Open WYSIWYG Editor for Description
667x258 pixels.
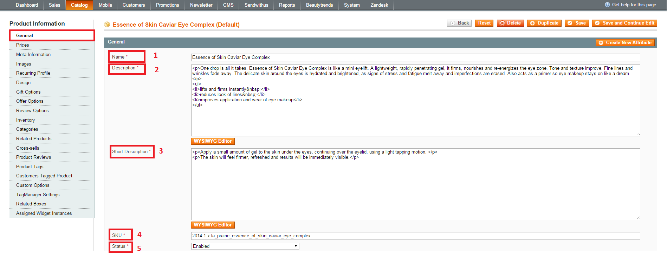coord(213,141)
